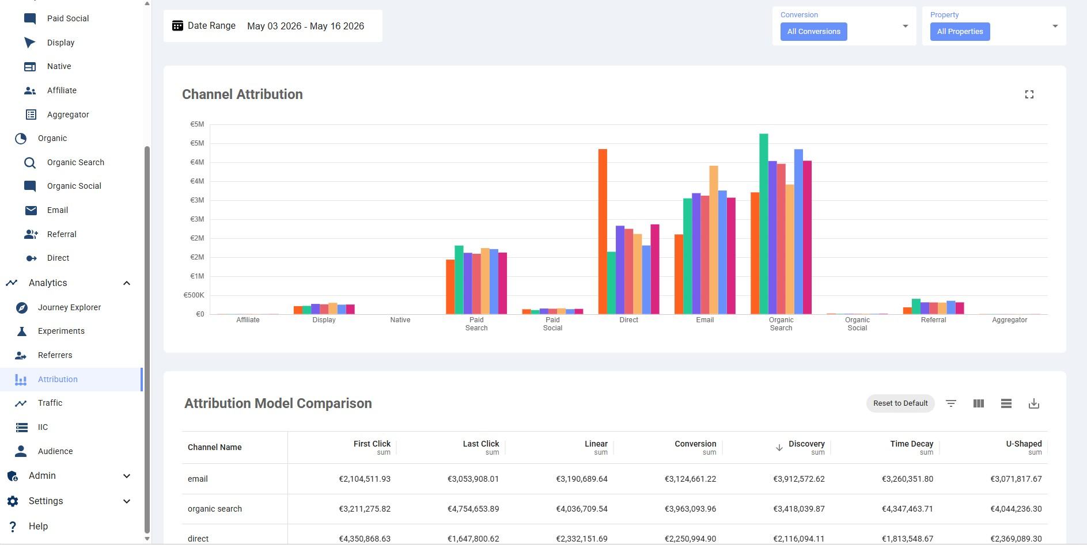Viewport: 1087px width, 545px height.
Task: Click the Organic pie chart icon
Action: point(21,139)
